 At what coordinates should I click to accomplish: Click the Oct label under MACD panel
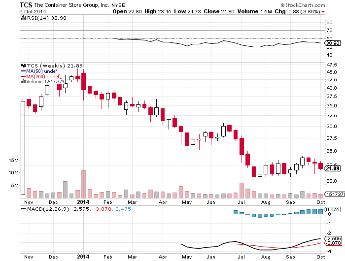tap(321, 257)
